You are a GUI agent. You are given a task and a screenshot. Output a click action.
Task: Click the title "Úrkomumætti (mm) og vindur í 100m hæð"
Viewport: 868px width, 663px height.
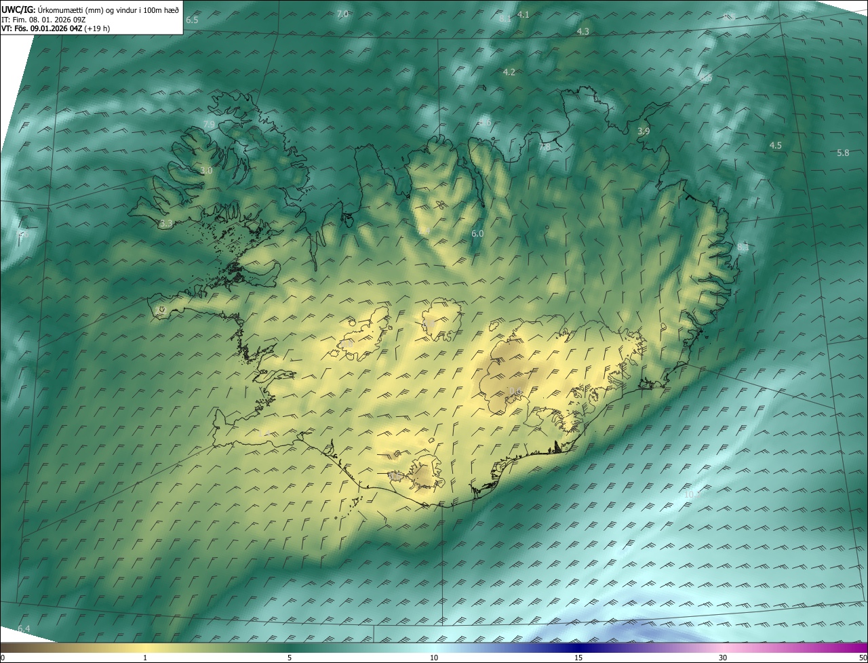108,9
